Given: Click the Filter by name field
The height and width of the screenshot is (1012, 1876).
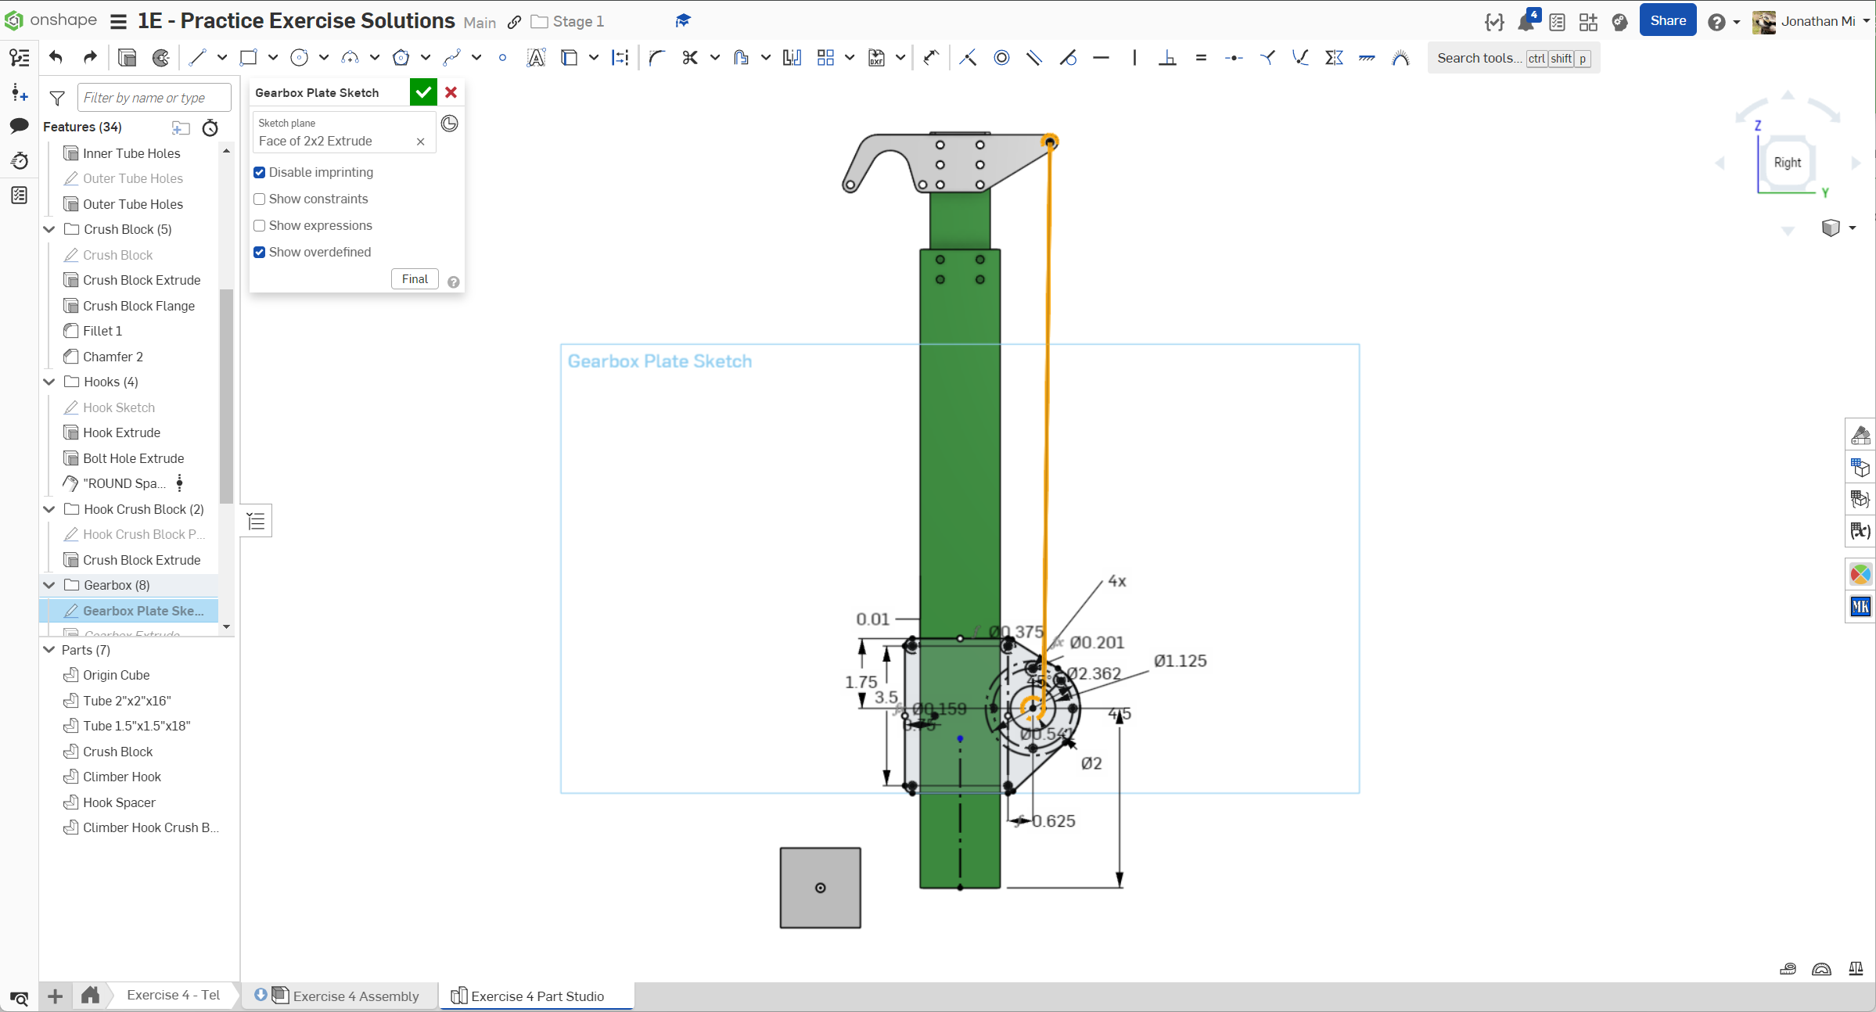Looking at the screenshot, I should (x=154, y=98).
